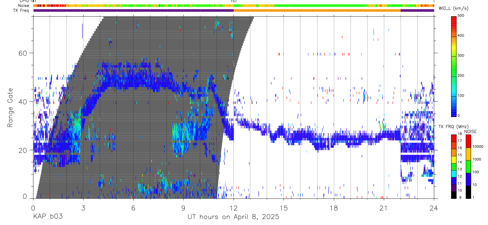This screenshot has height=225, width=488.
Task: Click the '3' hour tick on x-axis
Action: click(83, 208)
